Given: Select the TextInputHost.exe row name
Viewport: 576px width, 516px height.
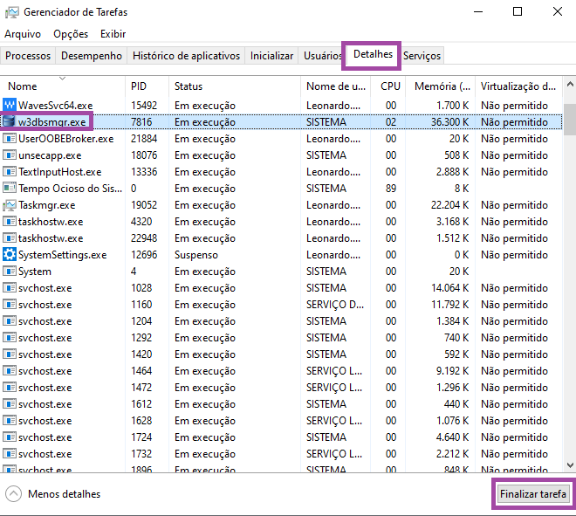Looking at the screenshot, I should pyautogui.click(x=60, y=172).
